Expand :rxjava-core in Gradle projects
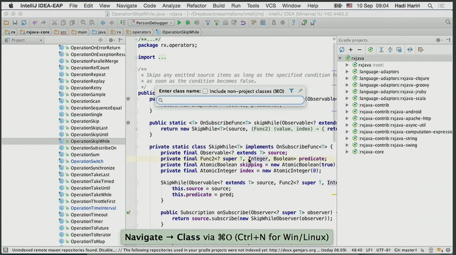Viewport: 456px width, 255px height. (x=347, y=152)
